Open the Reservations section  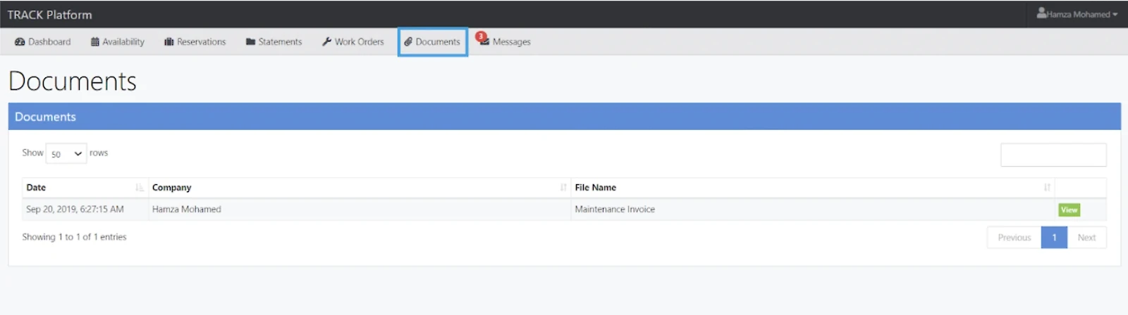(x=195, y=41)
